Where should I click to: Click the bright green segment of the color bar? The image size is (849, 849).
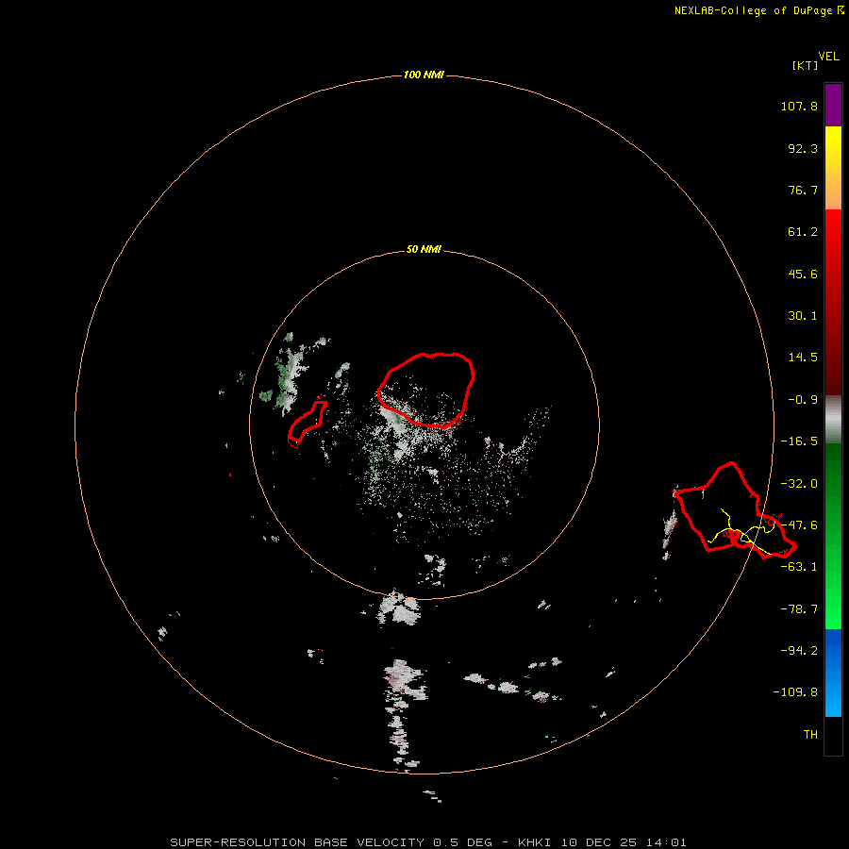point(833,536)
